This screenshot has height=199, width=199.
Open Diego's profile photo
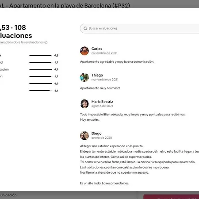84,136
